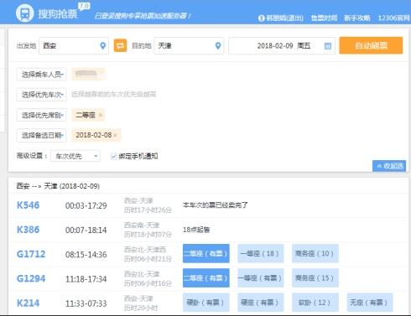The height and width of the screenshot is (316, 411).
Task: Click the 2018-02-09 travel date field
Action: coord(282,45)
